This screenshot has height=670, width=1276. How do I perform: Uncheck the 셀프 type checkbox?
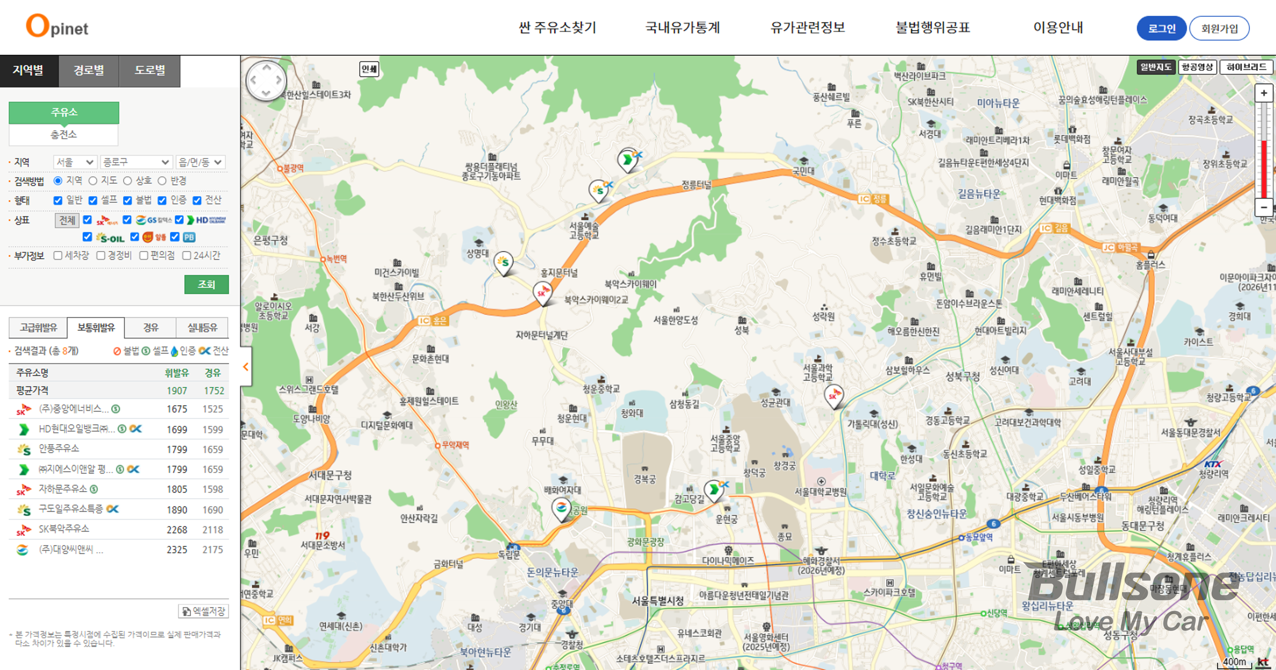coord(93,200)
